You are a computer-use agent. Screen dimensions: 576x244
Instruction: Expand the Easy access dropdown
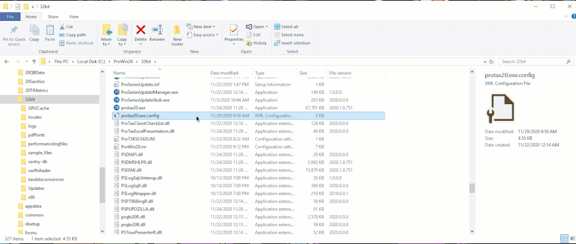[205, 35]
